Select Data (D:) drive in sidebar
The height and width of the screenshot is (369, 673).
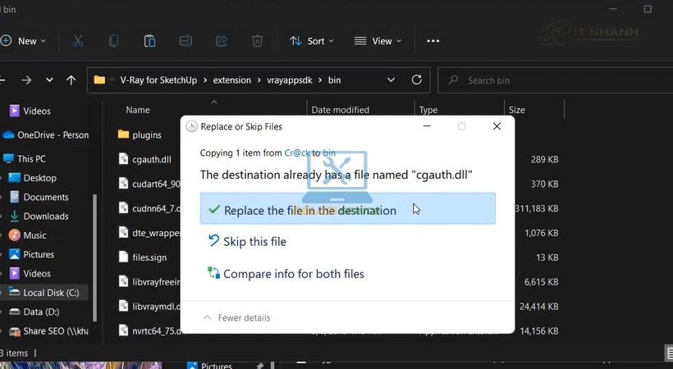click(x=34, y=312)
